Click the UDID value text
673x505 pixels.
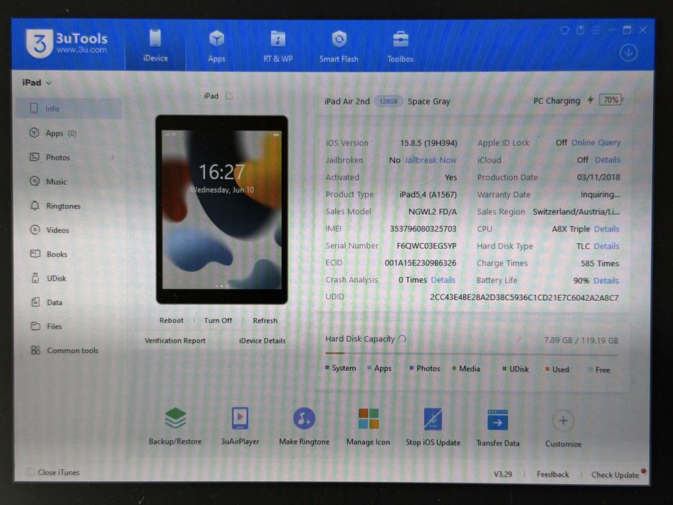pyautogui.click(x=524, y=297)
